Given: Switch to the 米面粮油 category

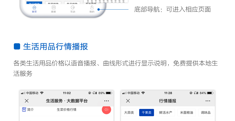Looking at the screenshot, I should (x=186, y=112).
